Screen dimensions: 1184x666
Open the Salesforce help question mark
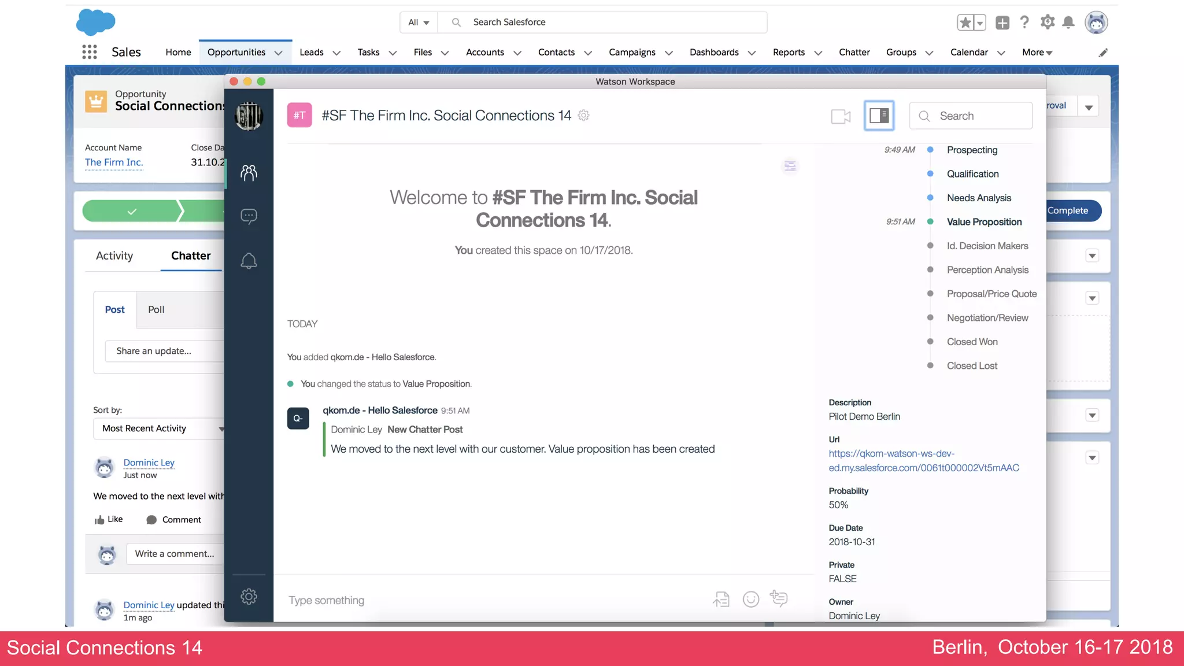pos(1024,23)
